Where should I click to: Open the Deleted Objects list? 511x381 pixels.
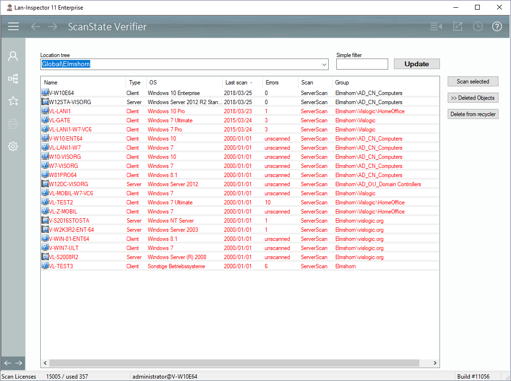(473, 98)
